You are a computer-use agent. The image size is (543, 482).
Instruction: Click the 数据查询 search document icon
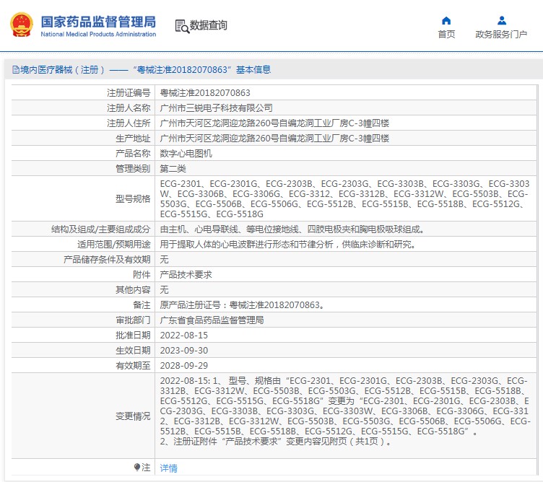[181, 26]
